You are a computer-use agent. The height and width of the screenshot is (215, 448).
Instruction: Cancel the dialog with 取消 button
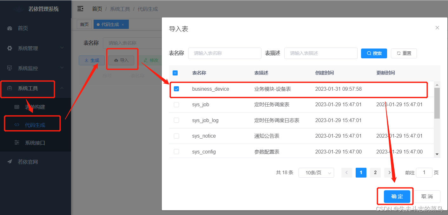click(427, 197)
